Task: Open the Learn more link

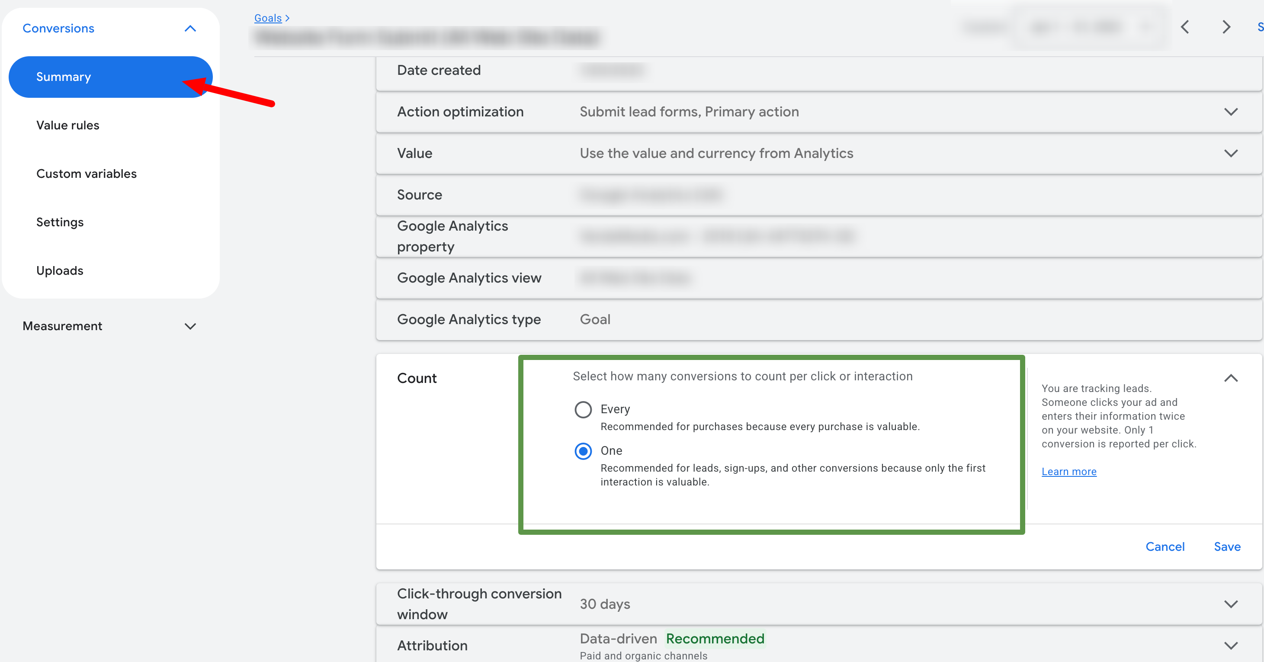Action: (1069, 472)
